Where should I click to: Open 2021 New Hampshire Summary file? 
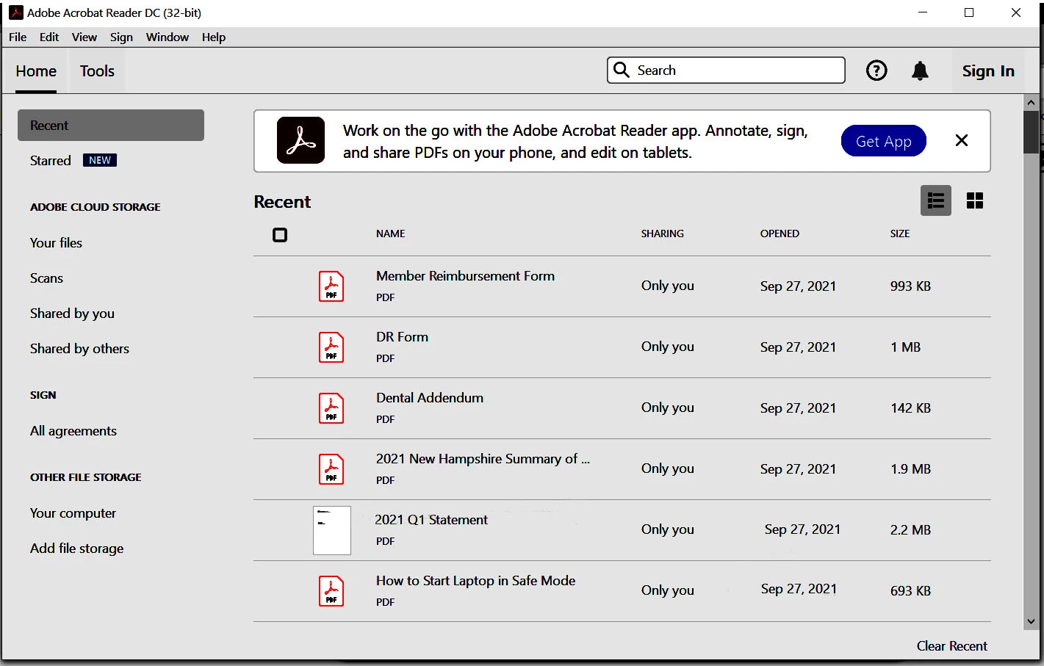(483, 459)
